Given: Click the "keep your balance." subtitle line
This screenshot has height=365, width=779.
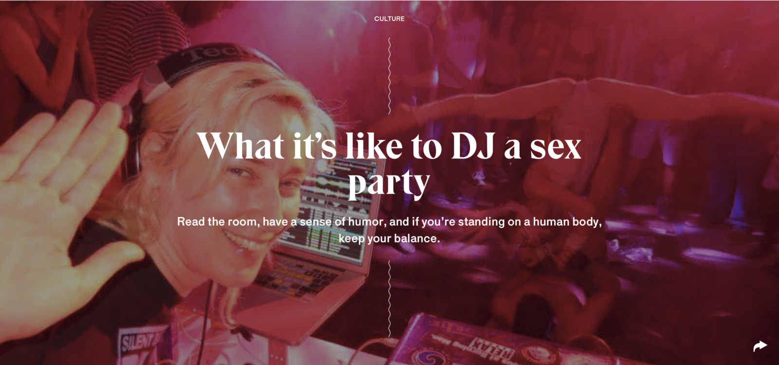Looking at the screenshot, I should (x=389, y=239).
